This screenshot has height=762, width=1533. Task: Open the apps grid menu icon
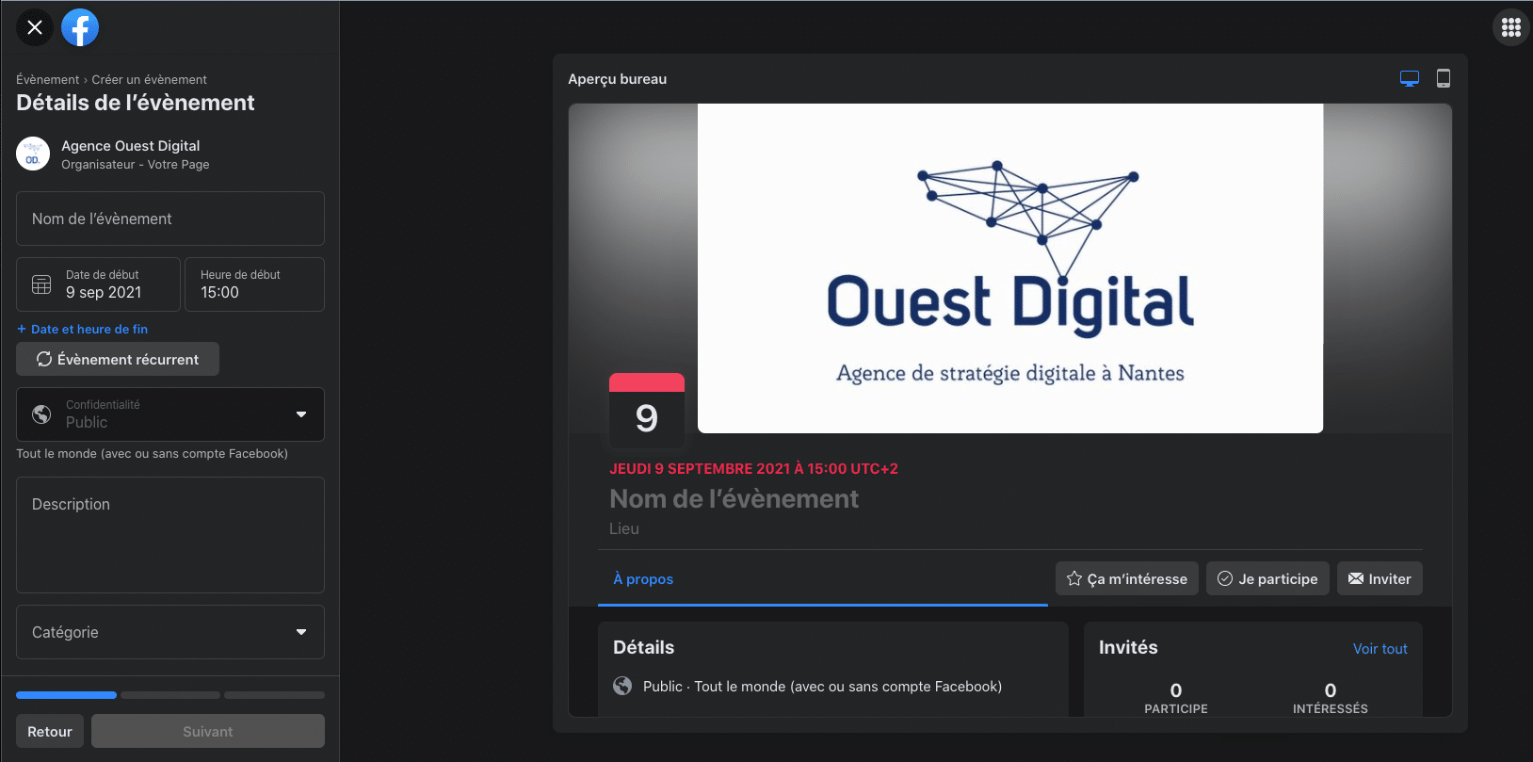tap(1511, 27)
